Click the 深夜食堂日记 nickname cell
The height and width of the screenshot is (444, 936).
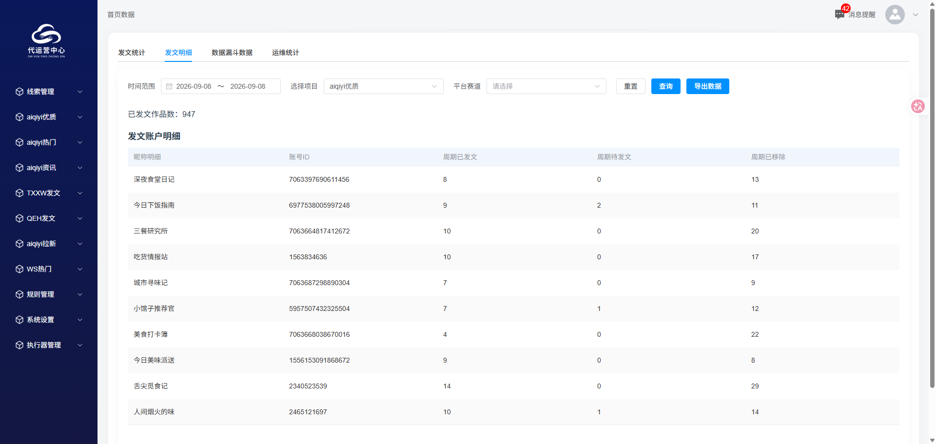(154, 179)
